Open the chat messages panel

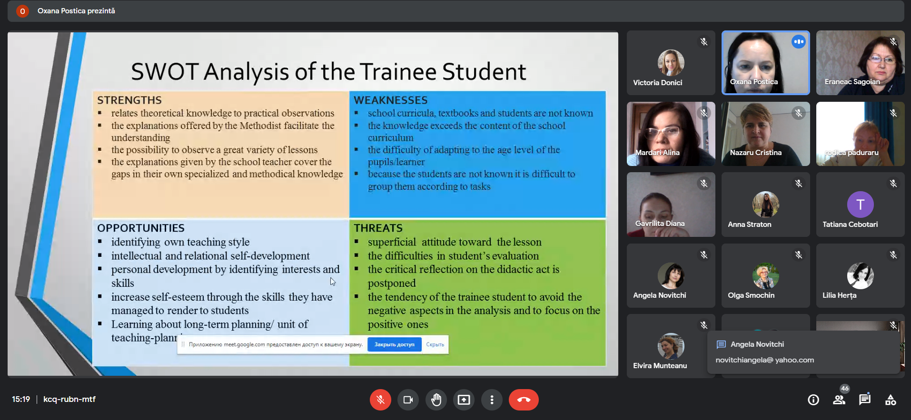click(865, 400)
